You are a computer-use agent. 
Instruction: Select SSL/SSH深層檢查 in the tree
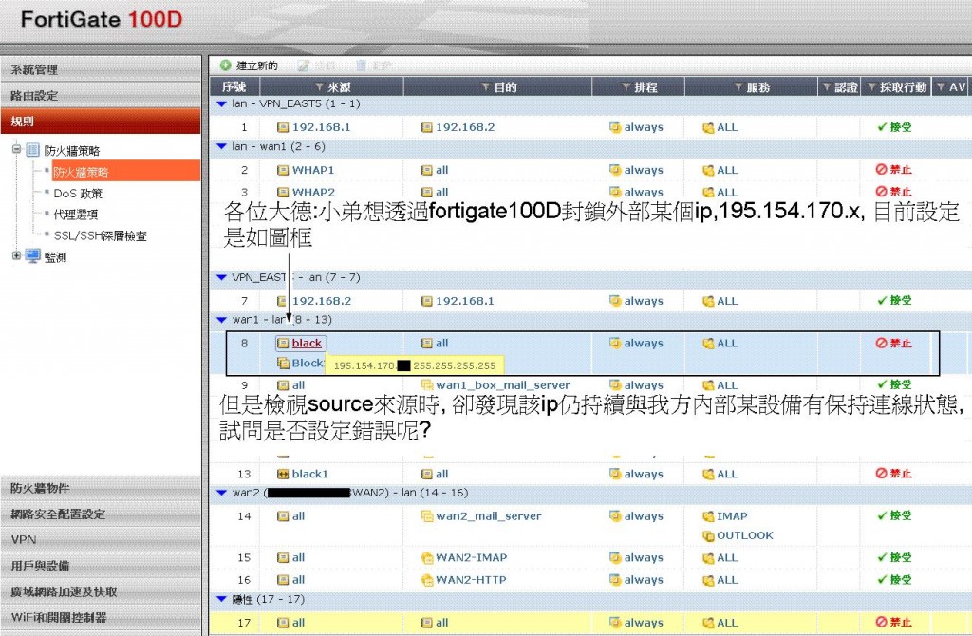(x=101, y=235)
